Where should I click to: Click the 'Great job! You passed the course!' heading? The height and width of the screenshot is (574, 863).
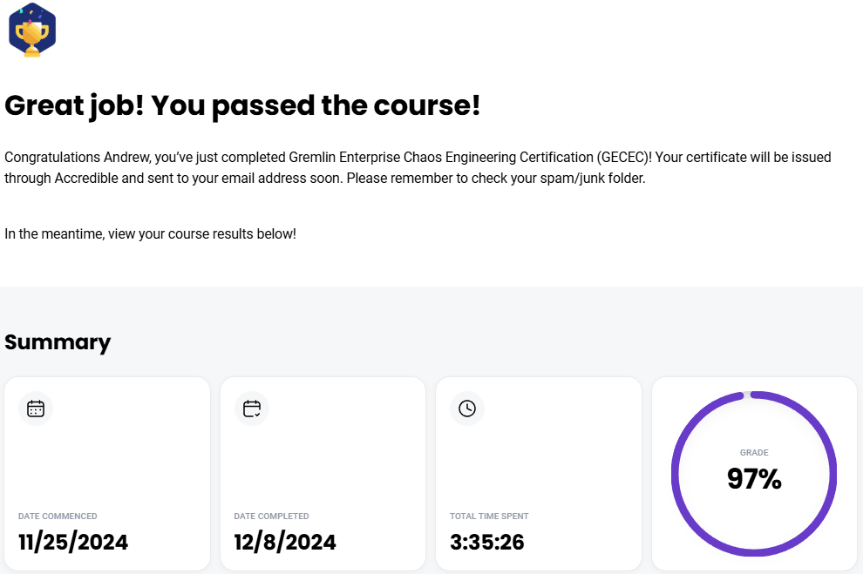tap(242, 105)
